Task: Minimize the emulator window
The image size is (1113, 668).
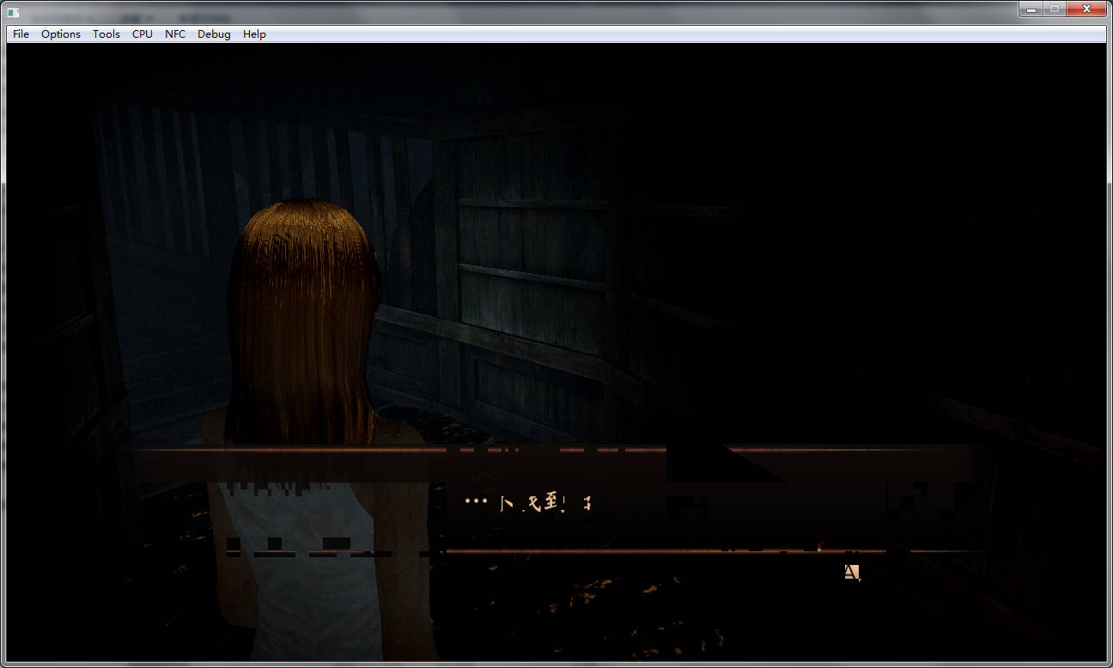Action: (x=1031, y=9)
